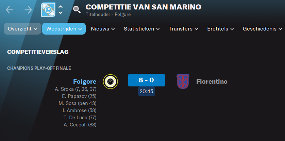
Task: Open the Transfers menu
Action: pos(183,28)
